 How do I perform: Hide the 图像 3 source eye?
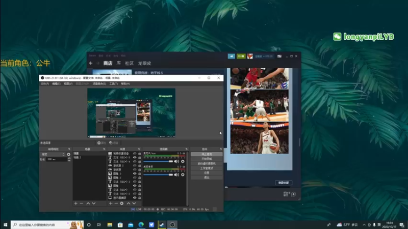[135, 174]
